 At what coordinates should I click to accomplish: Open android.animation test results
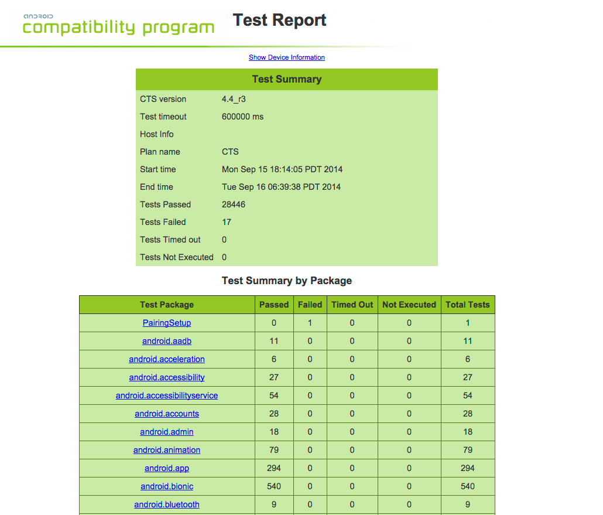pyautogui.click(x=166, y=449)
